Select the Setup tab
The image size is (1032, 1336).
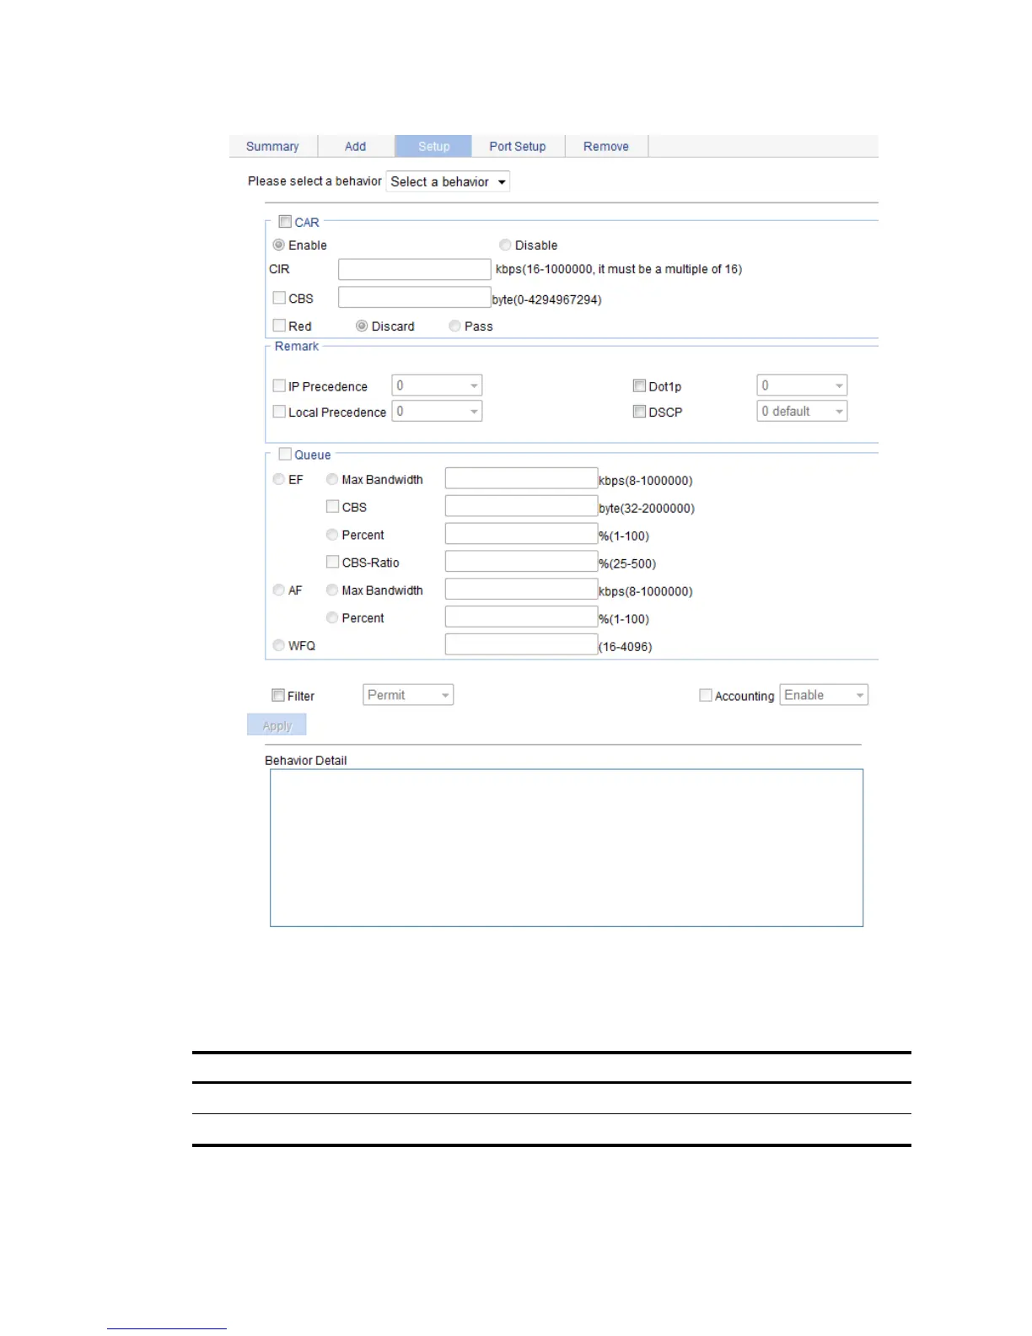click(433, 146)
